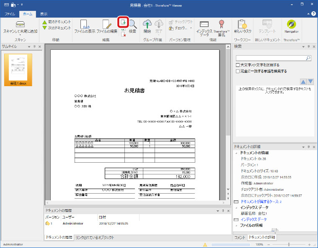
Task: Click the Therefore 署名 signature icon
Action: coord(222,27)
